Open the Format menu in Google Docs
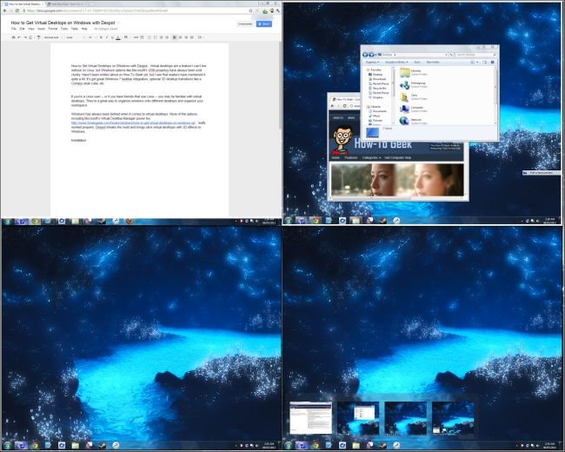 pos(53,29)
